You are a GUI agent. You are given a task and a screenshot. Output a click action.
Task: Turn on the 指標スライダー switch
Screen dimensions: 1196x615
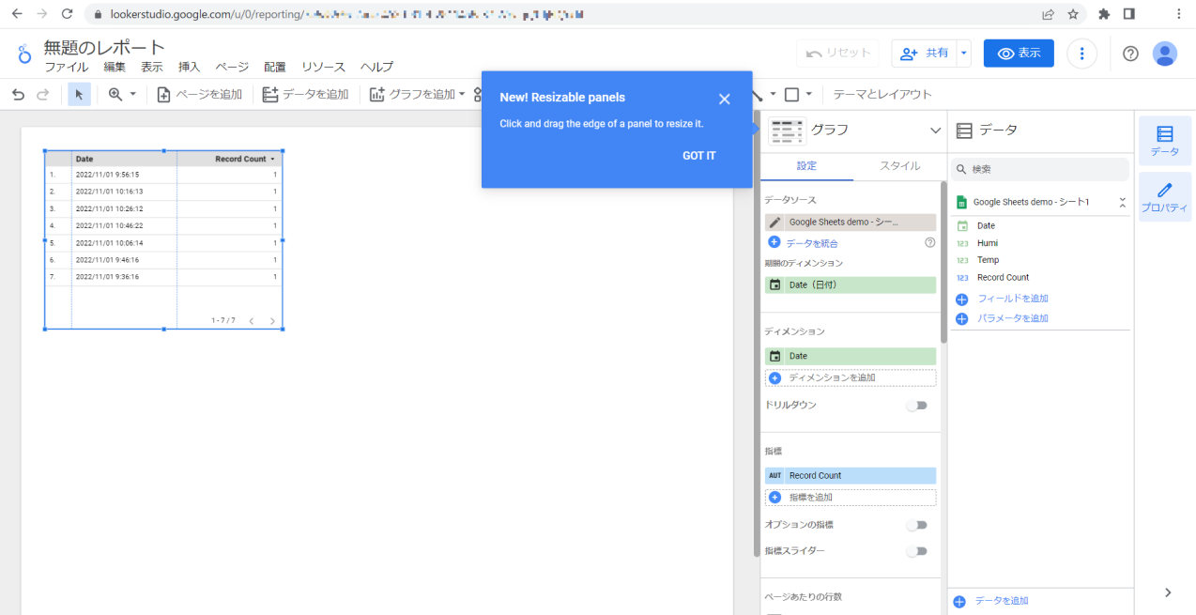916,551
